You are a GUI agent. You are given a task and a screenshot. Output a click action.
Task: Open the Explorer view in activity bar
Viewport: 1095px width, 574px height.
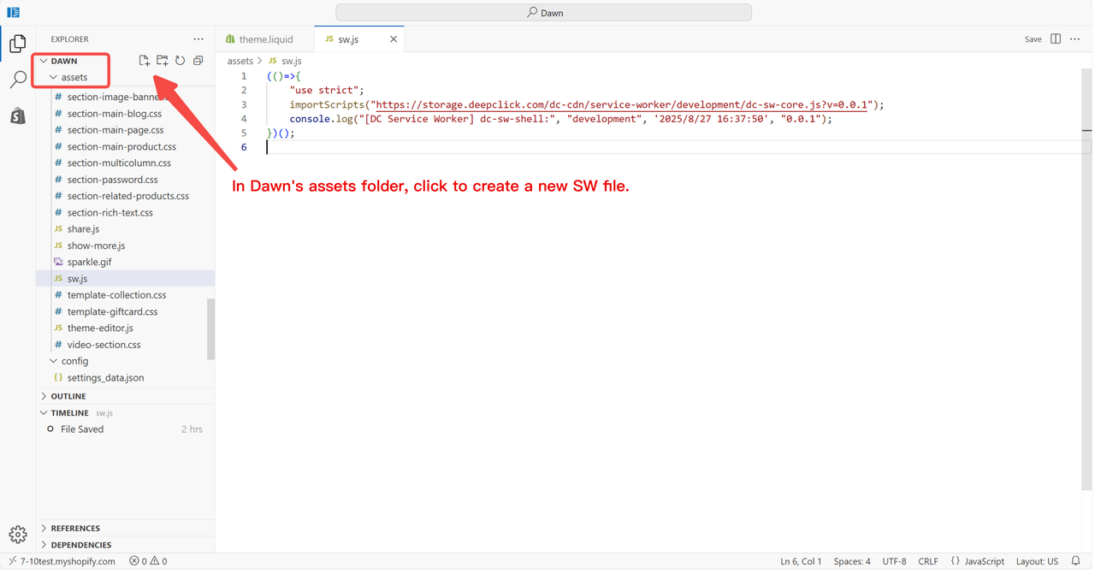pos(18,44)
